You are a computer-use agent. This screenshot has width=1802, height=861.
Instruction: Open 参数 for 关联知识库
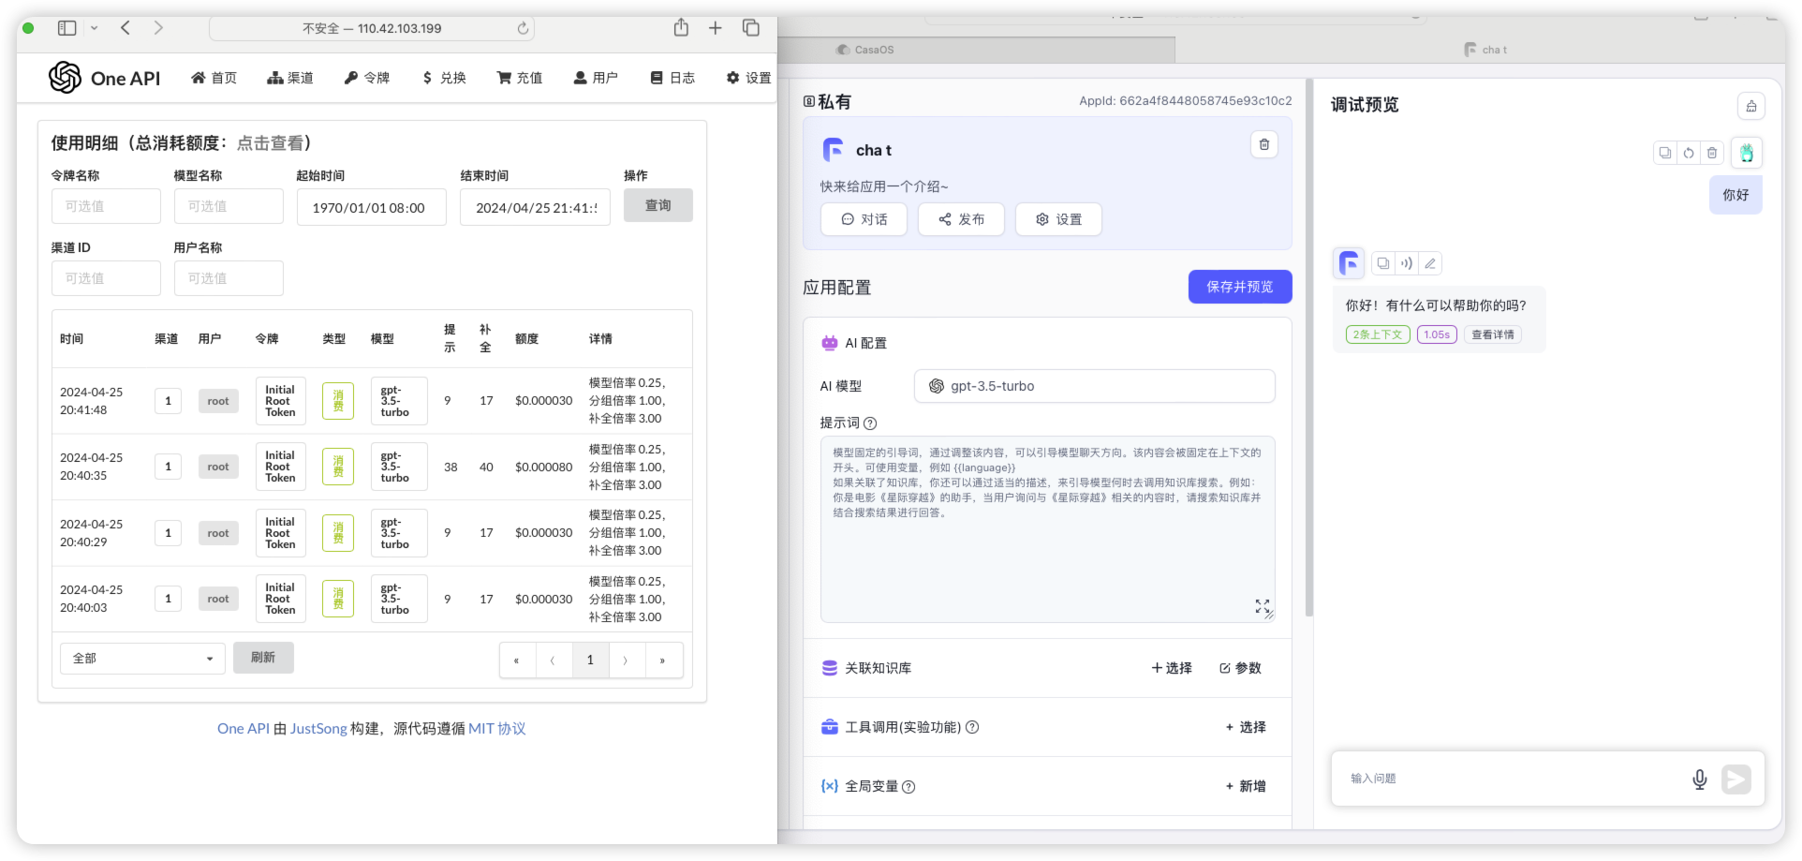[1240, 668]
